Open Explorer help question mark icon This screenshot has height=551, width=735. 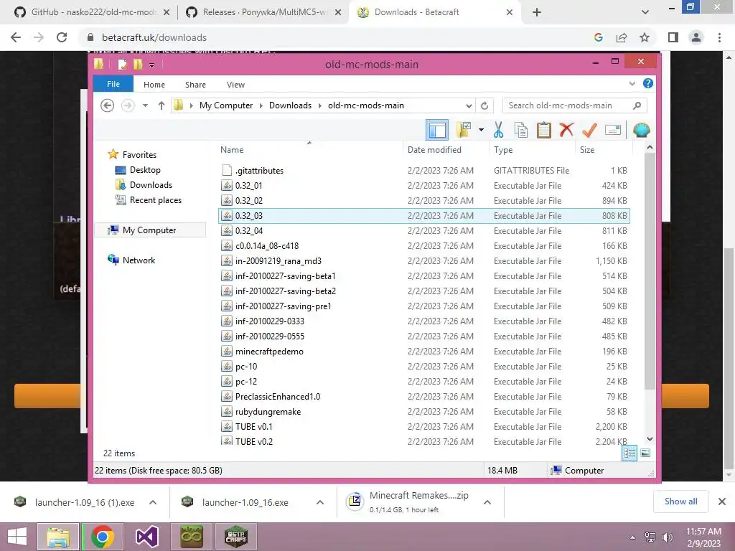click(648, 83)
